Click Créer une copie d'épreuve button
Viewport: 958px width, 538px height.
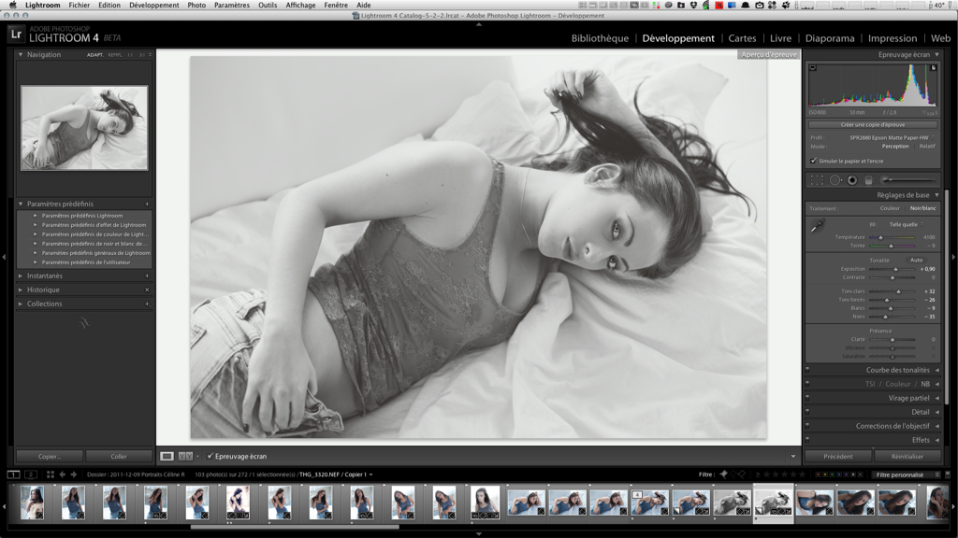pyautogui.click(x=874, y=124)
